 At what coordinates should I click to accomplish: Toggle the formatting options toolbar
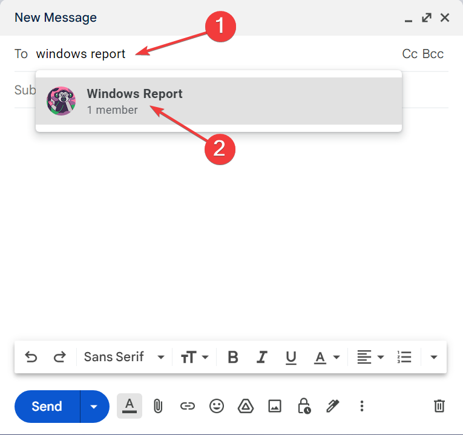[x=130, y=406]
